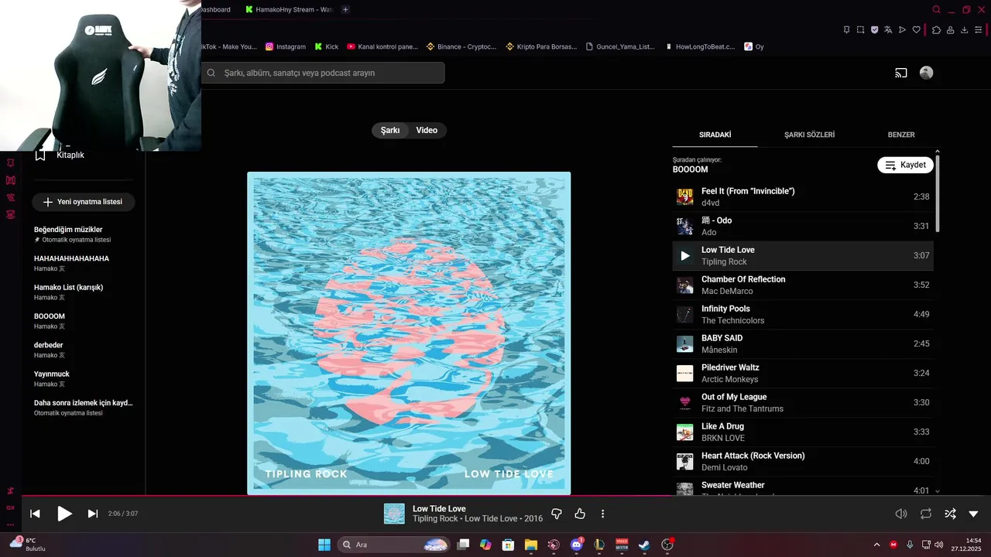Open the BENZER tab
Screen dimensions: 991x557
click(x=901, y=135)
